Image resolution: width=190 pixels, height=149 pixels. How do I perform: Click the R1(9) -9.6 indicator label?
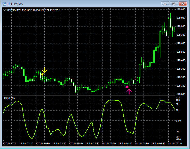pos(10,98)
